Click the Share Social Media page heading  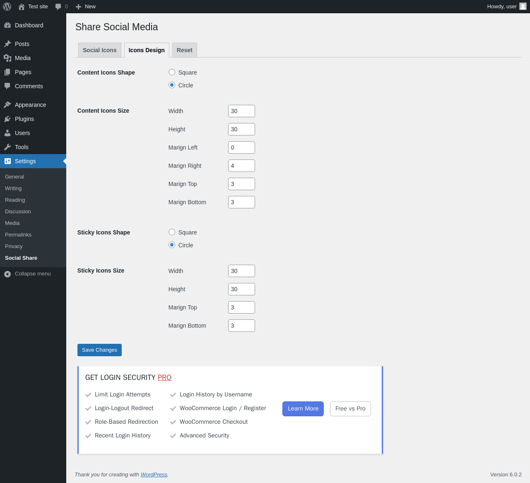coord(117,27)
